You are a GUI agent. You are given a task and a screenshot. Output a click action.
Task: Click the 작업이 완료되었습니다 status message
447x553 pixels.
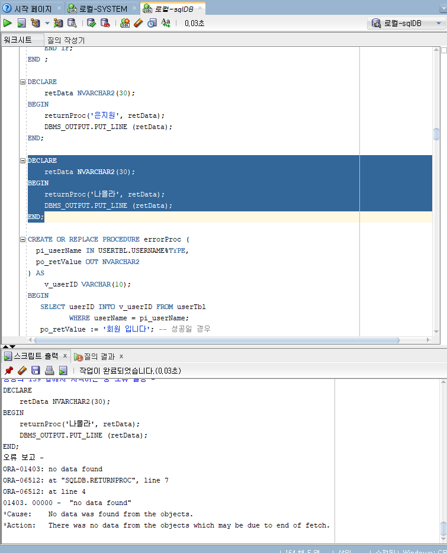click(130, 371)
